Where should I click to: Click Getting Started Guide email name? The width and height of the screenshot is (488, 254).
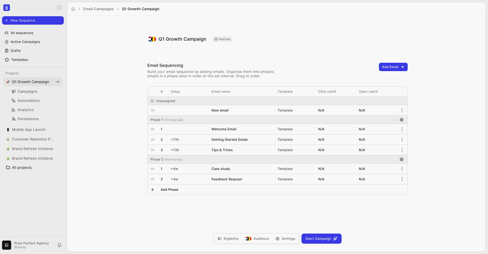tap(230, 139)
